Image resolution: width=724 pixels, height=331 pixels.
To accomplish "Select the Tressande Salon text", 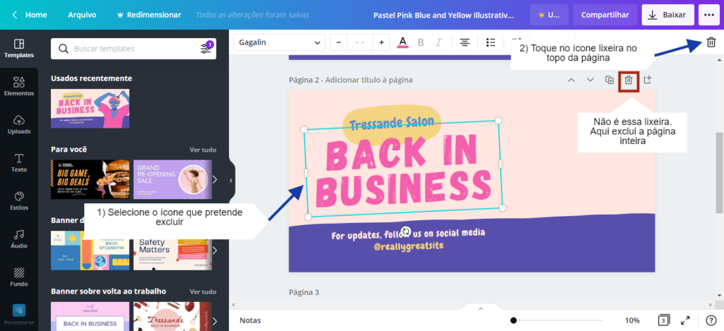I will pyautogui.click(x=392, y=123).
